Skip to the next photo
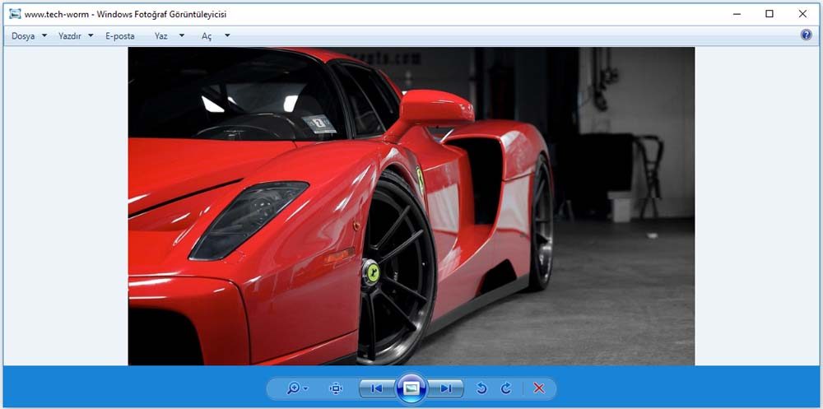The height and width of the screenshot is (409, 823). [x=446, y=388]
